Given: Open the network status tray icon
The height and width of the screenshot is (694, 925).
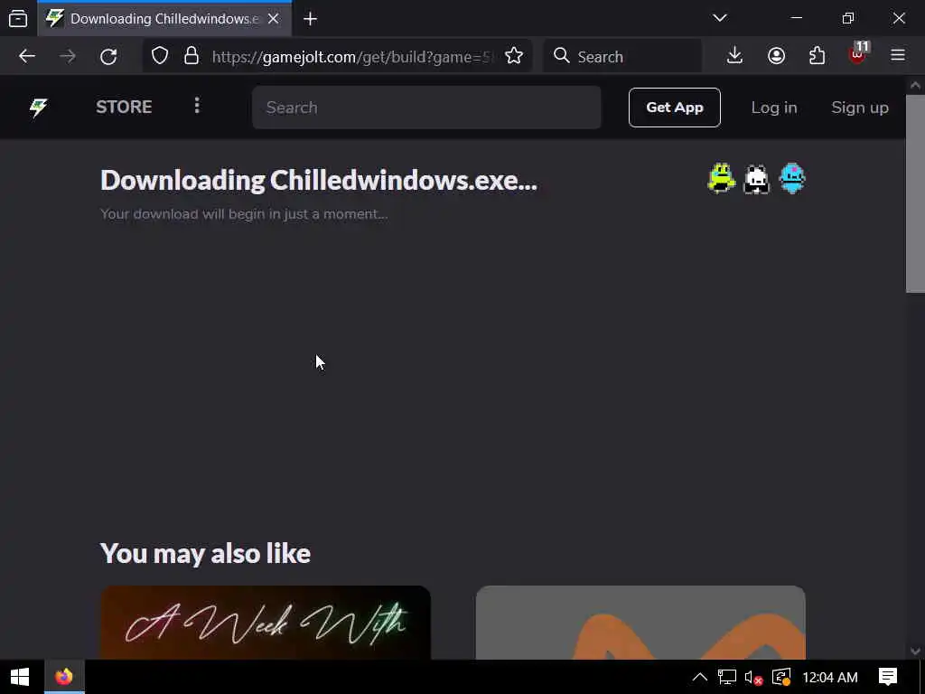Looking at the screenshot, I should click(727, 677).
